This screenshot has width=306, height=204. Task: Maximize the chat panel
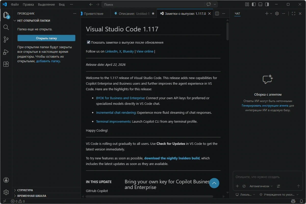tap(294, 14)
